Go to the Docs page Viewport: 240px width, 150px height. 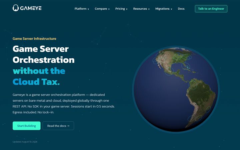[x=181, y=9]
